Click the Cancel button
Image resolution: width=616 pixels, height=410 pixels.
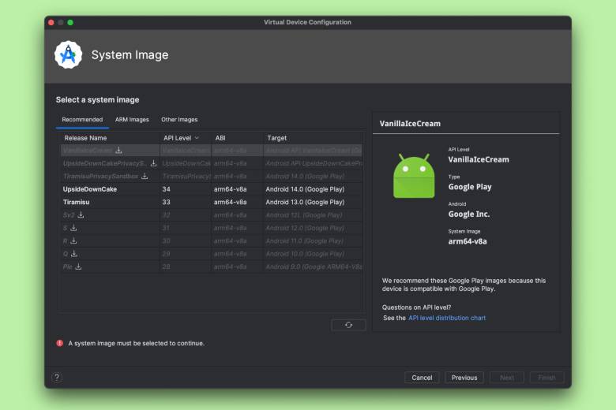[422, 378]
